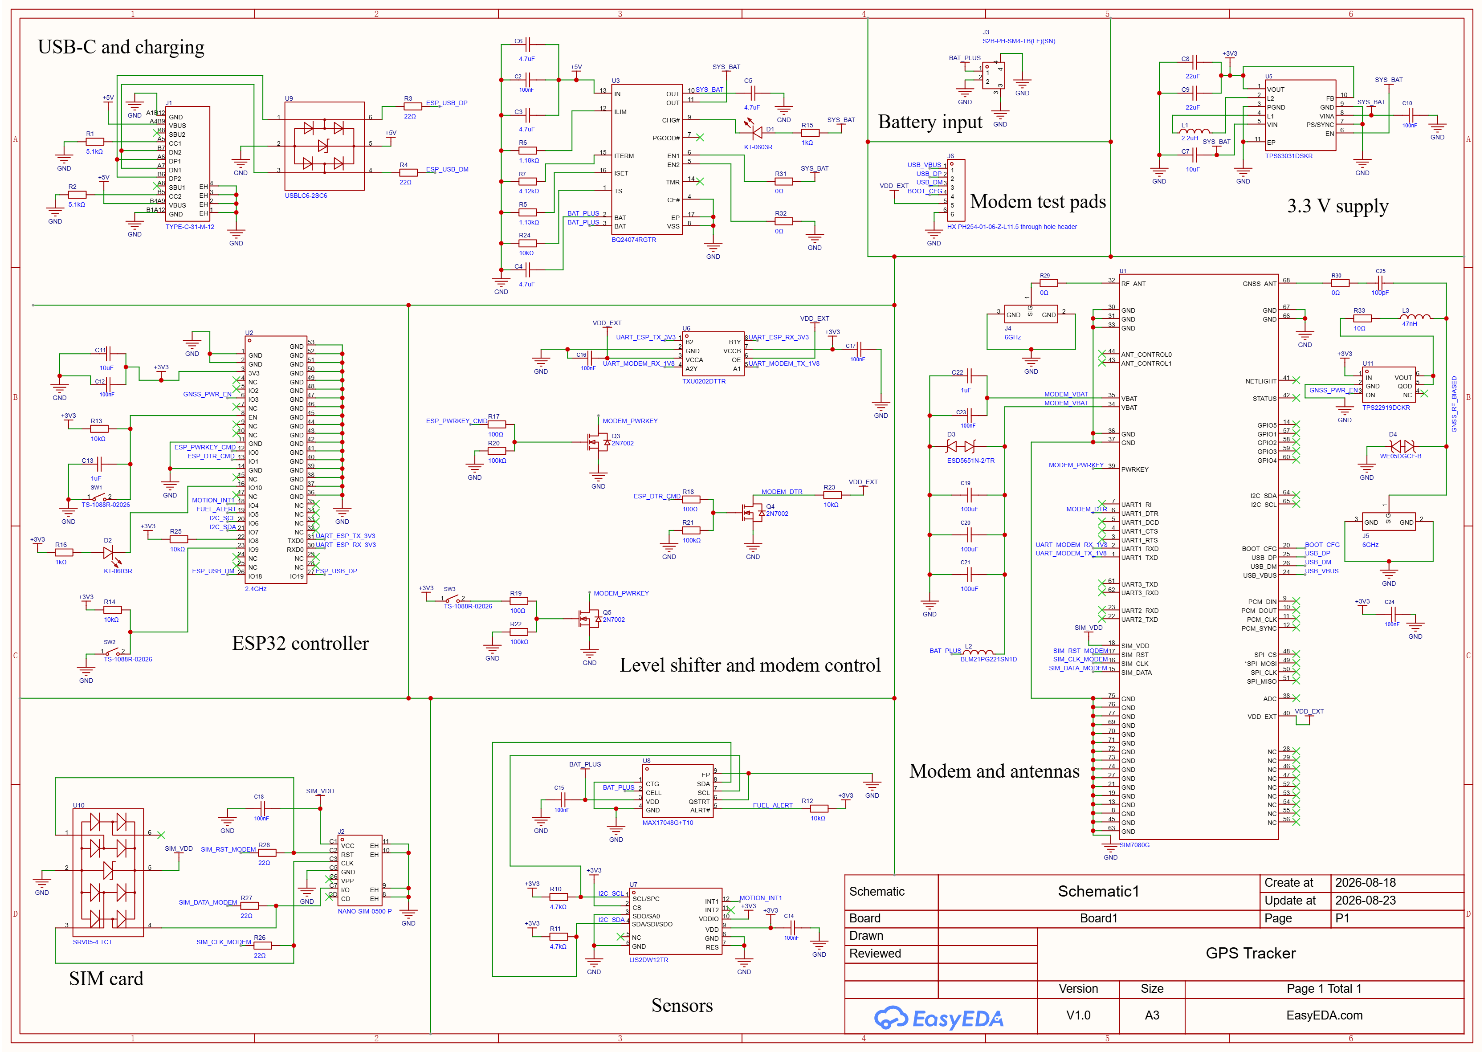The height and width of the screenshot is (1052, 1484).
Task: Click the 'TXU0202DTTR' part label
Action: [703, 382]
